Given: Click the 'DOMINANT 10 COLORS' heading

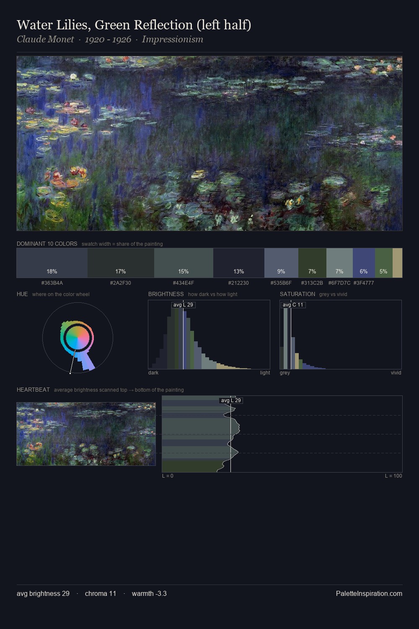Looking at the screenshot, I should coord(47,244).
